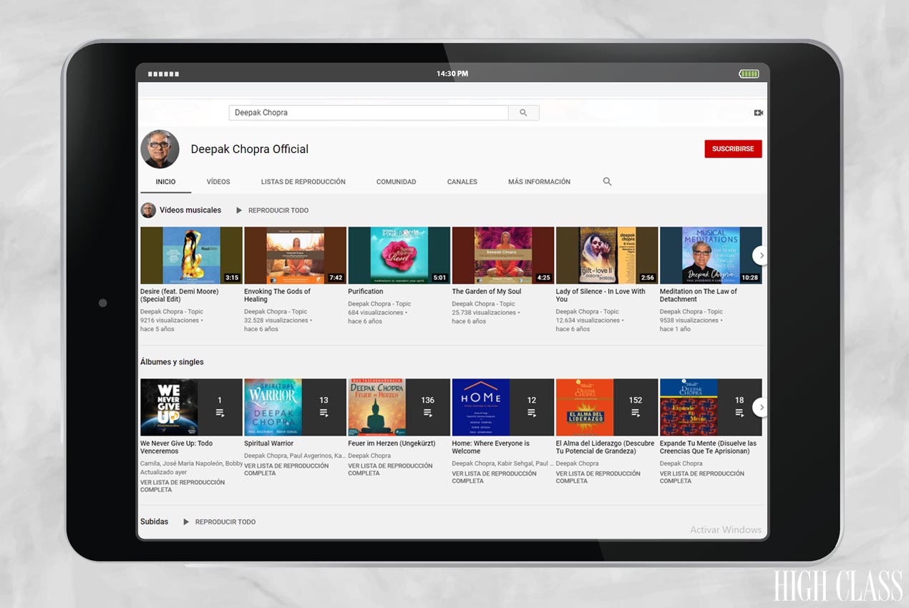909x608 pixels.
Task: Click playlist icon on Expande Tu Mente
Action: [x=739, y=413]
